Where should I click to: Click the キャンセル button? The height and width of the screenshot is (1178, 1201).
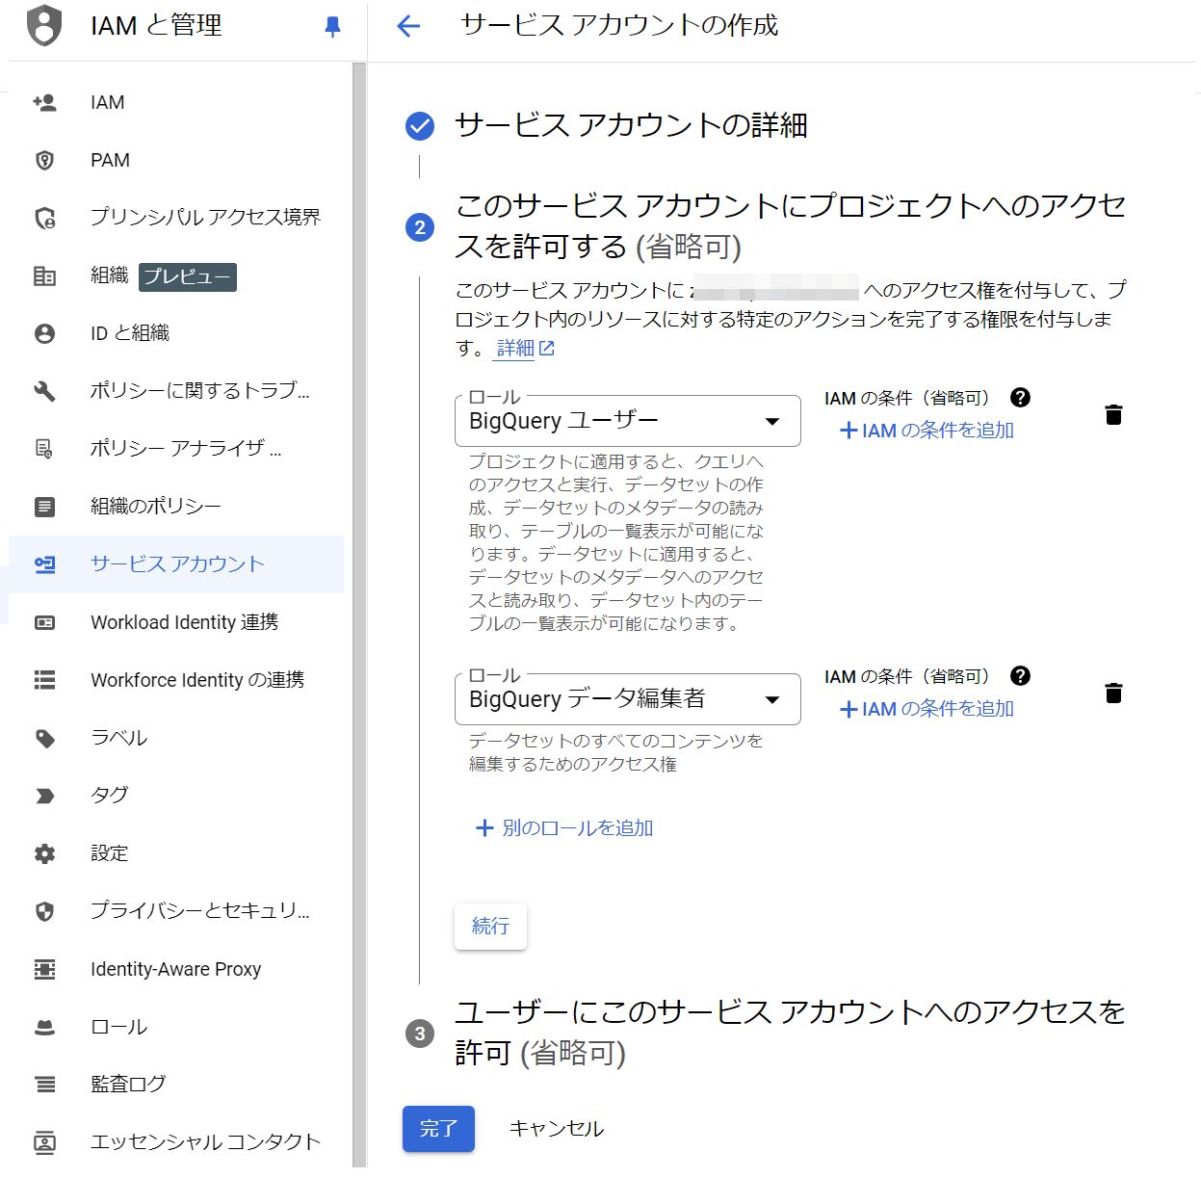coord(556,1129)
